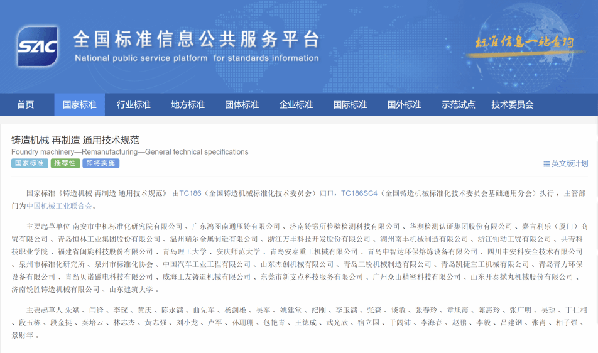Image resolution: width=598 pixels, height=353 pixels.
Task: Click the green 推荐性 tag badge
Action: click(x=65, y=163)
